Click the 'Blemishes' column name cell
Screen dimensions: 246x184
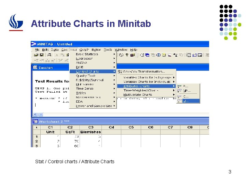[91, 132]
